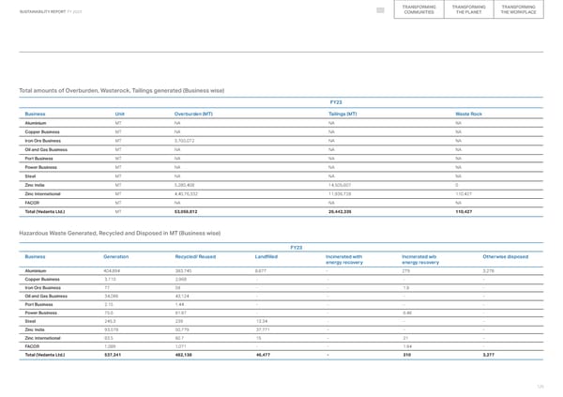
Task: Click the Recycled/ Reused column header
Action: [x=195, y=256]
